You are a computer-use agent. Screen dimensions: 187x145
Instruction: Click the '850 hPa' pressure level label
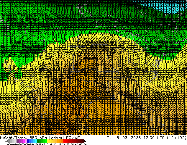tap(39, 138)
